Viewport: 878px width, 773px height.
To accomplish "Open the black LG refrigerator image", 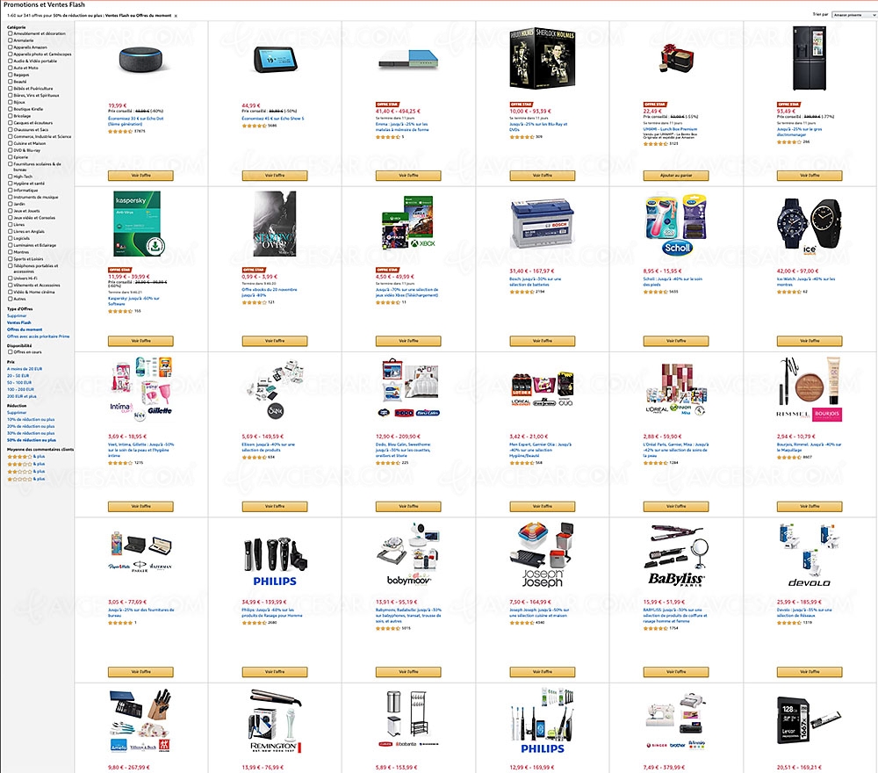I will [x=810, y=58].
